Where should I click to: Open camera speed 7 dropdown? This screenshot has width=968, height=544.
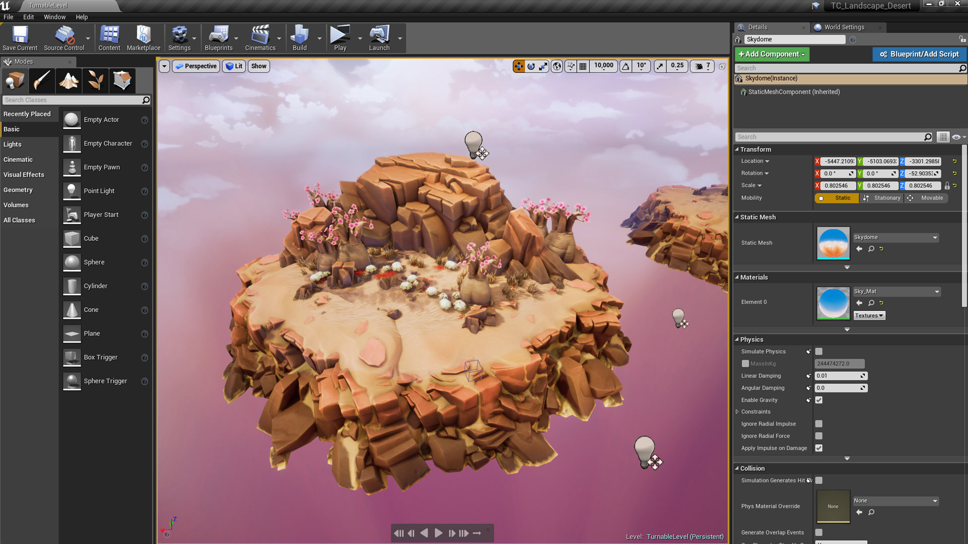click(703, 66)
